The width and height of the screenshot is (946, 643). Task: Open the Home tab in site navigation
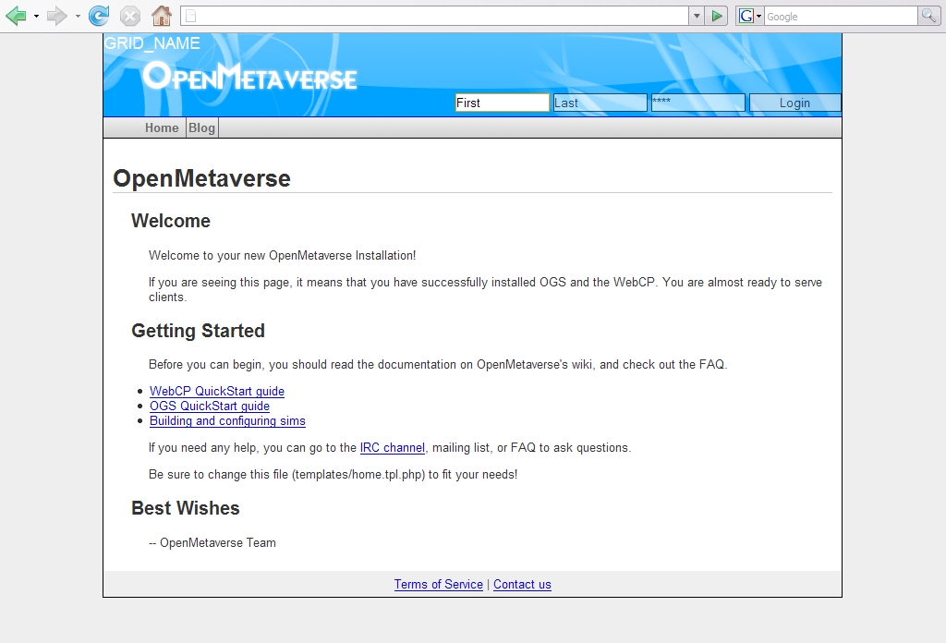point(162,127)
